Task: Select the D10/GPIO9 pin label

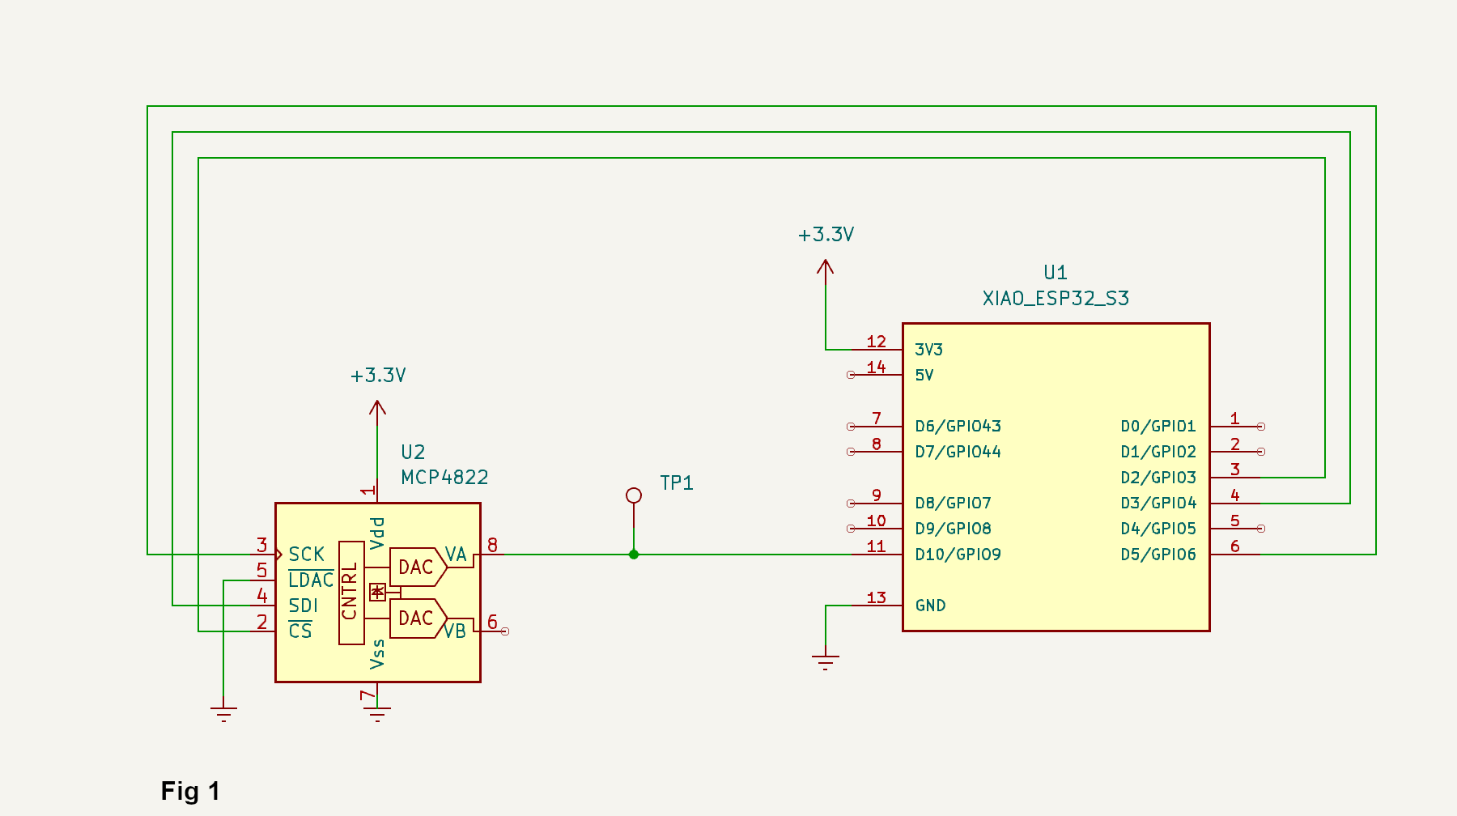Action: tap(958, 555)
